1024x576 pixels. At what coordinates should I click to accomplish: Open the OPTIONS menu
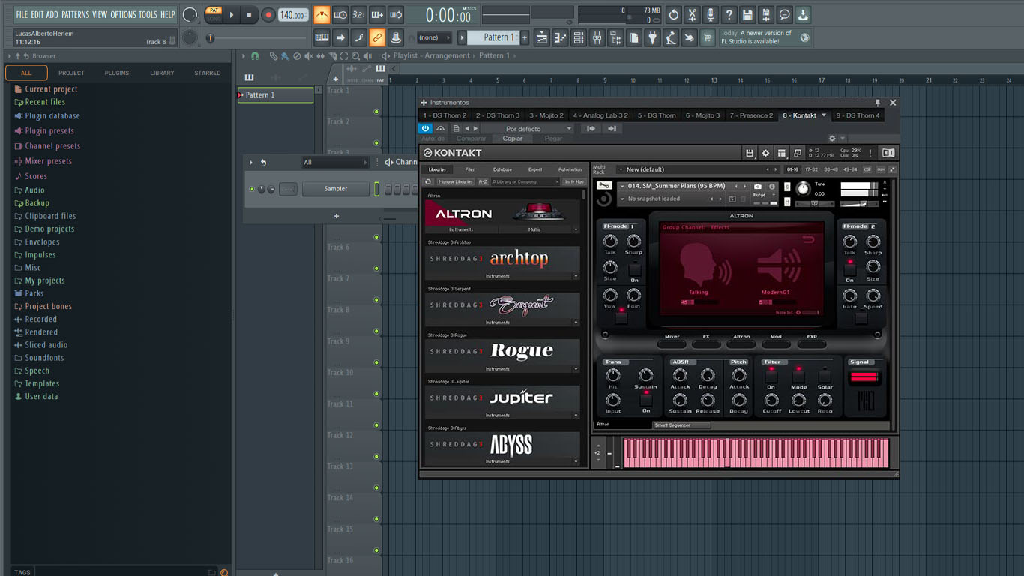coord(123,15)
